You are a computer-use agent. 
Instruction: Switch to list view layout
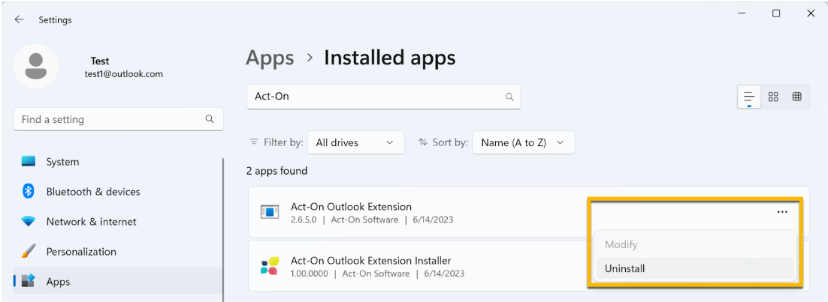[x=749, y=97]
